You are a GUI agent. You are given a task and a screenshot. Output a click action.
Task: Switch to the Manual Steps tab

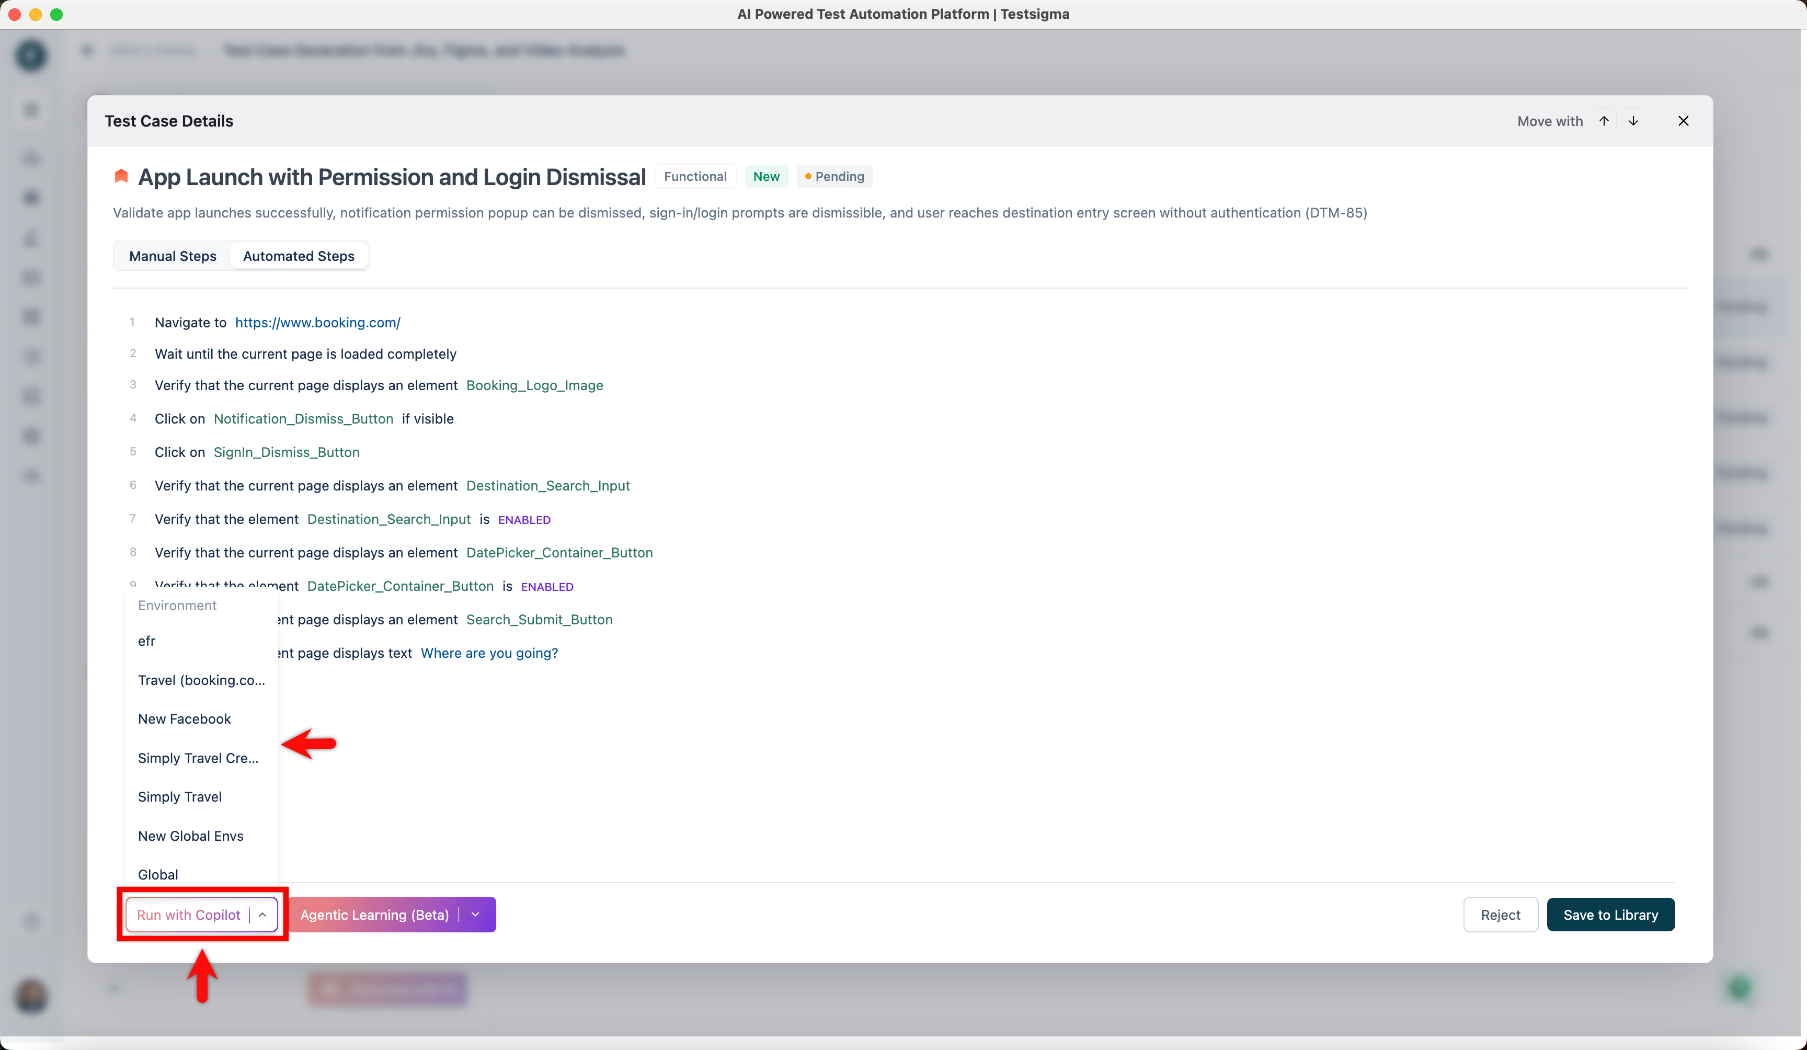click(x=172, y=256)
